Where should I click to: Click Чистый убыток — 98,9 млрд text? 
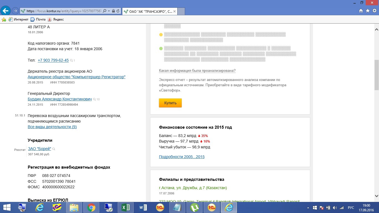[185, 147]
